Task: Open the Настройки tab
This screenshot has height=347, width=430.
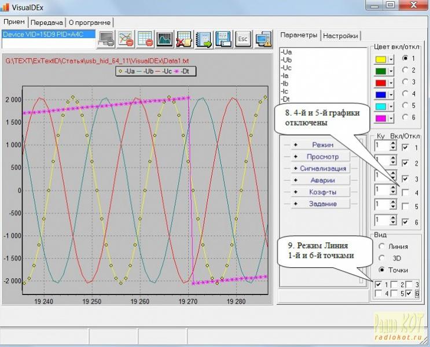Action: click(x=341, y=35)
